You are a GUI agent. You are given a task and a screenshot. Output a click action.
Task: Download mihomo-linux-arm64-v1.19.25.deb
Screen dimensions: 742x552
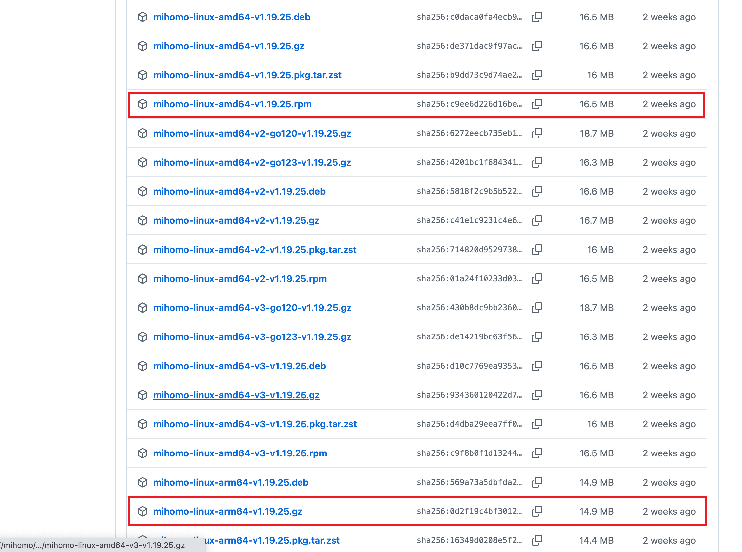[231, 482]
